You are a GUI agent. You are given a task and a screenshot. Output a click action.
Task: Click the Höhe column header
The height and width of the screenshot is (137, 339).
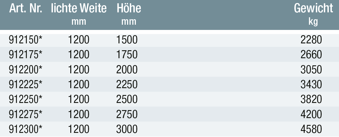(129, 8)
